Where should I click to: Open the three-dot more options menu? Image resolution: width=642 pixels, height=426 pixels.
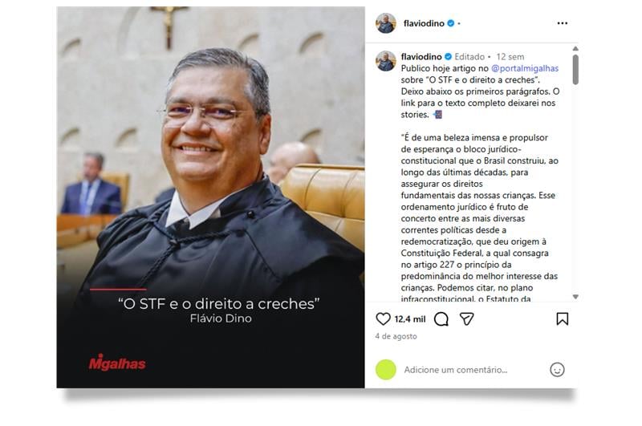tap(563, 23)
